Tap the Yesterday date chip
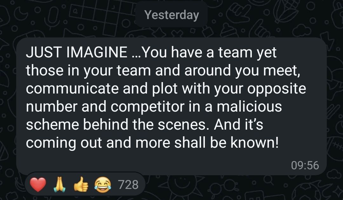 (172, 15)
